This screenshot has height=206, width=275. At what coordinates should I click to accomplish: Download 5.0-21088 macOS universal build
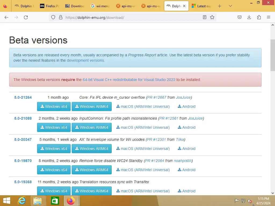pyautogui.click(x=143, y=127)
